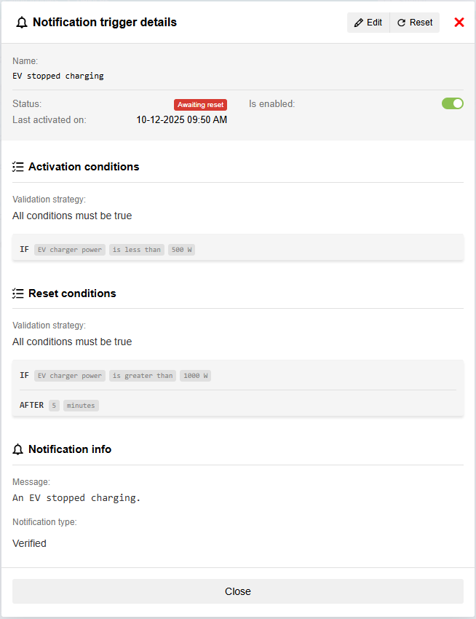Close the dialog with the red X
Image resolution: width=476 pixels, height=619 pixels.
point(459,23)
